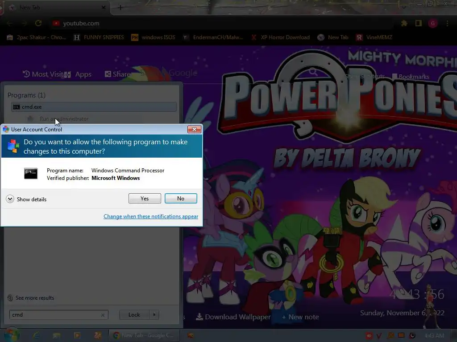Switch to New Tab - Google Chrome taskbar button
The width and height of the screenshot is (457, 342).
[x=144, y=335]
